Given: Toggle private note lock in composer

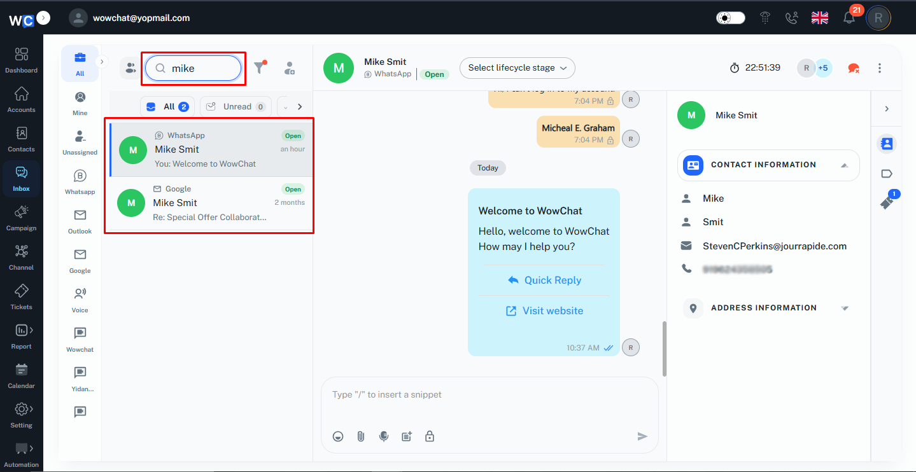Looking at the screenshot, I should [430, 436].
